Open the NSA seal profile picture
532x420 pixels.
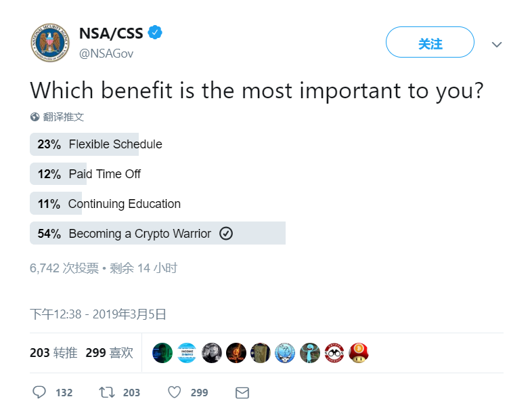coord(50,43)
